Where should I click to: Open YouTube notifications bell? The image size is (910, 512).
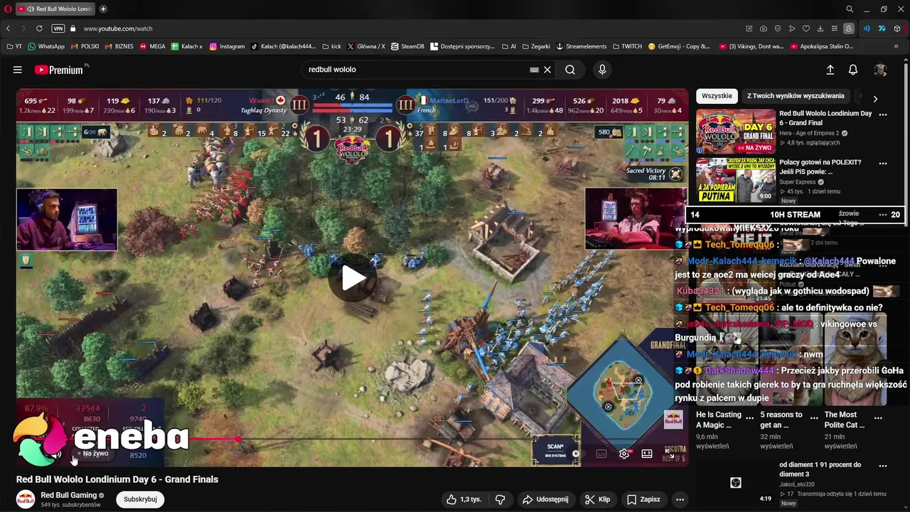click(x=853, y=70)
